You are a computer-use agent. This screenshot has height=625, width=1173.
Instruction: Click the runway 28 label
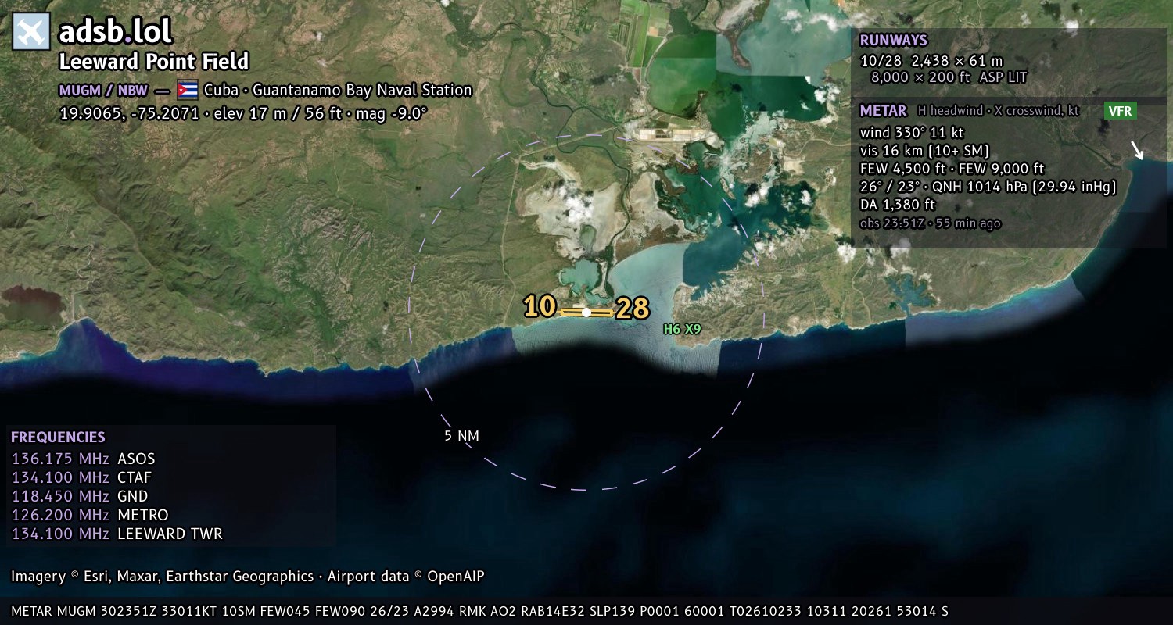point(633,309)
